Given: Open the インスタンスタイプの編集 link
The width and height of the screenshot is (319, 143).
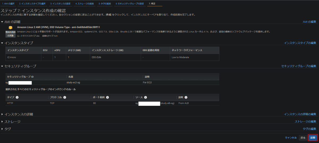Looking at the screenshot, I should click(x=300, y=43).
